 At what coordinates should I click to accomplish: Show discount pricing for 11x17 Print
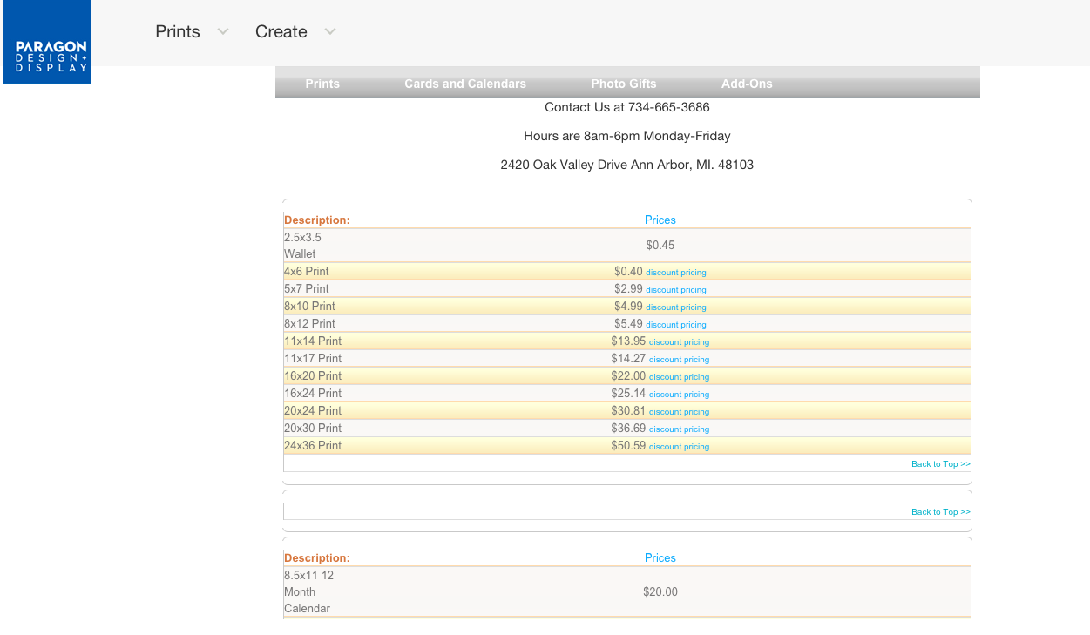679,360
